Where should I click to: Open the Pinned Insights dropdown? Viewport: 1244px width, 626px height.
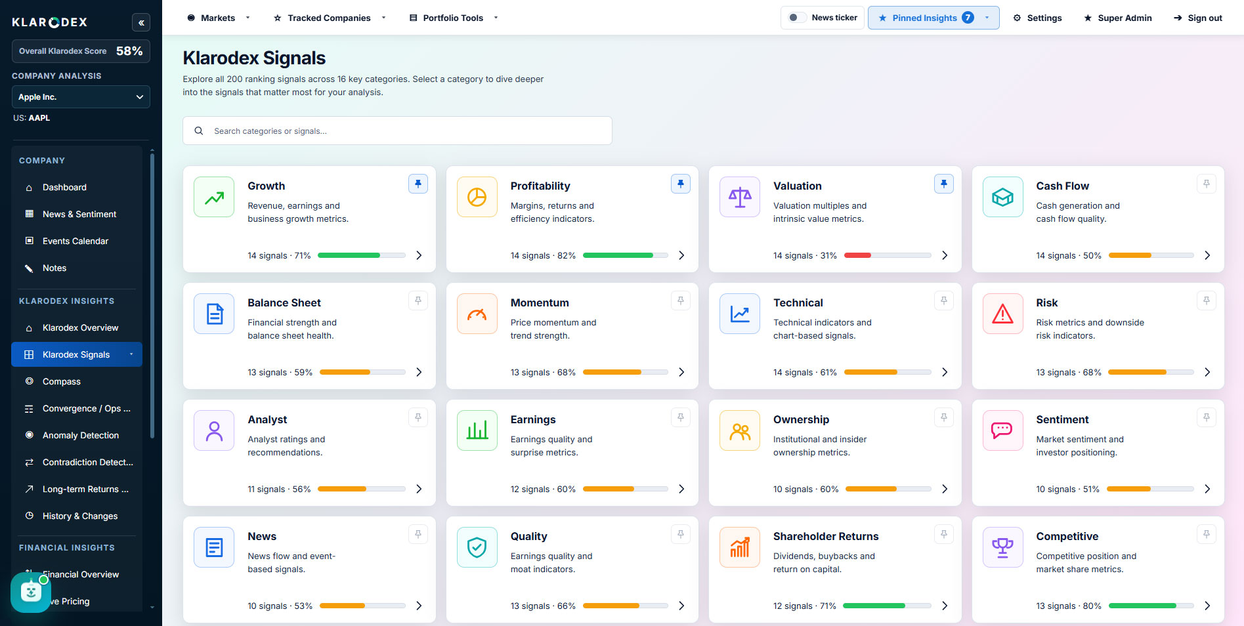(x=933, y=18)
